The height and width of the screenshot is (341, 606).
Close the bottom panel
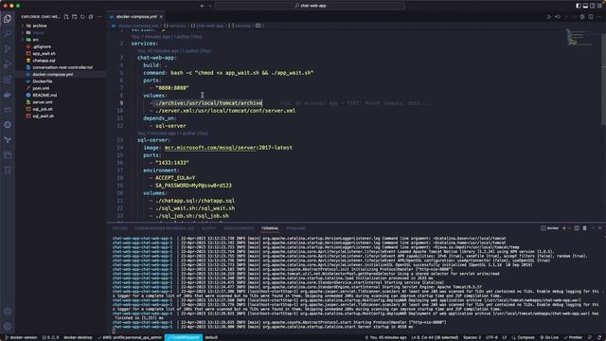tap(599, 228)
